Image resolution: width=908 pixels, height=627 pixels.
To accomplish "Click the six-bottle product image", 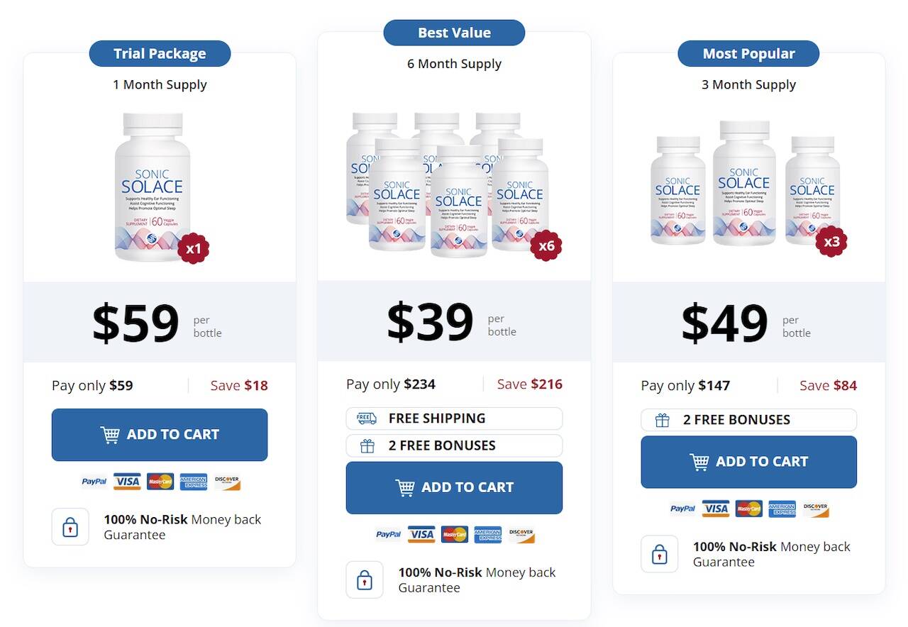I will [x=448, y=184].
